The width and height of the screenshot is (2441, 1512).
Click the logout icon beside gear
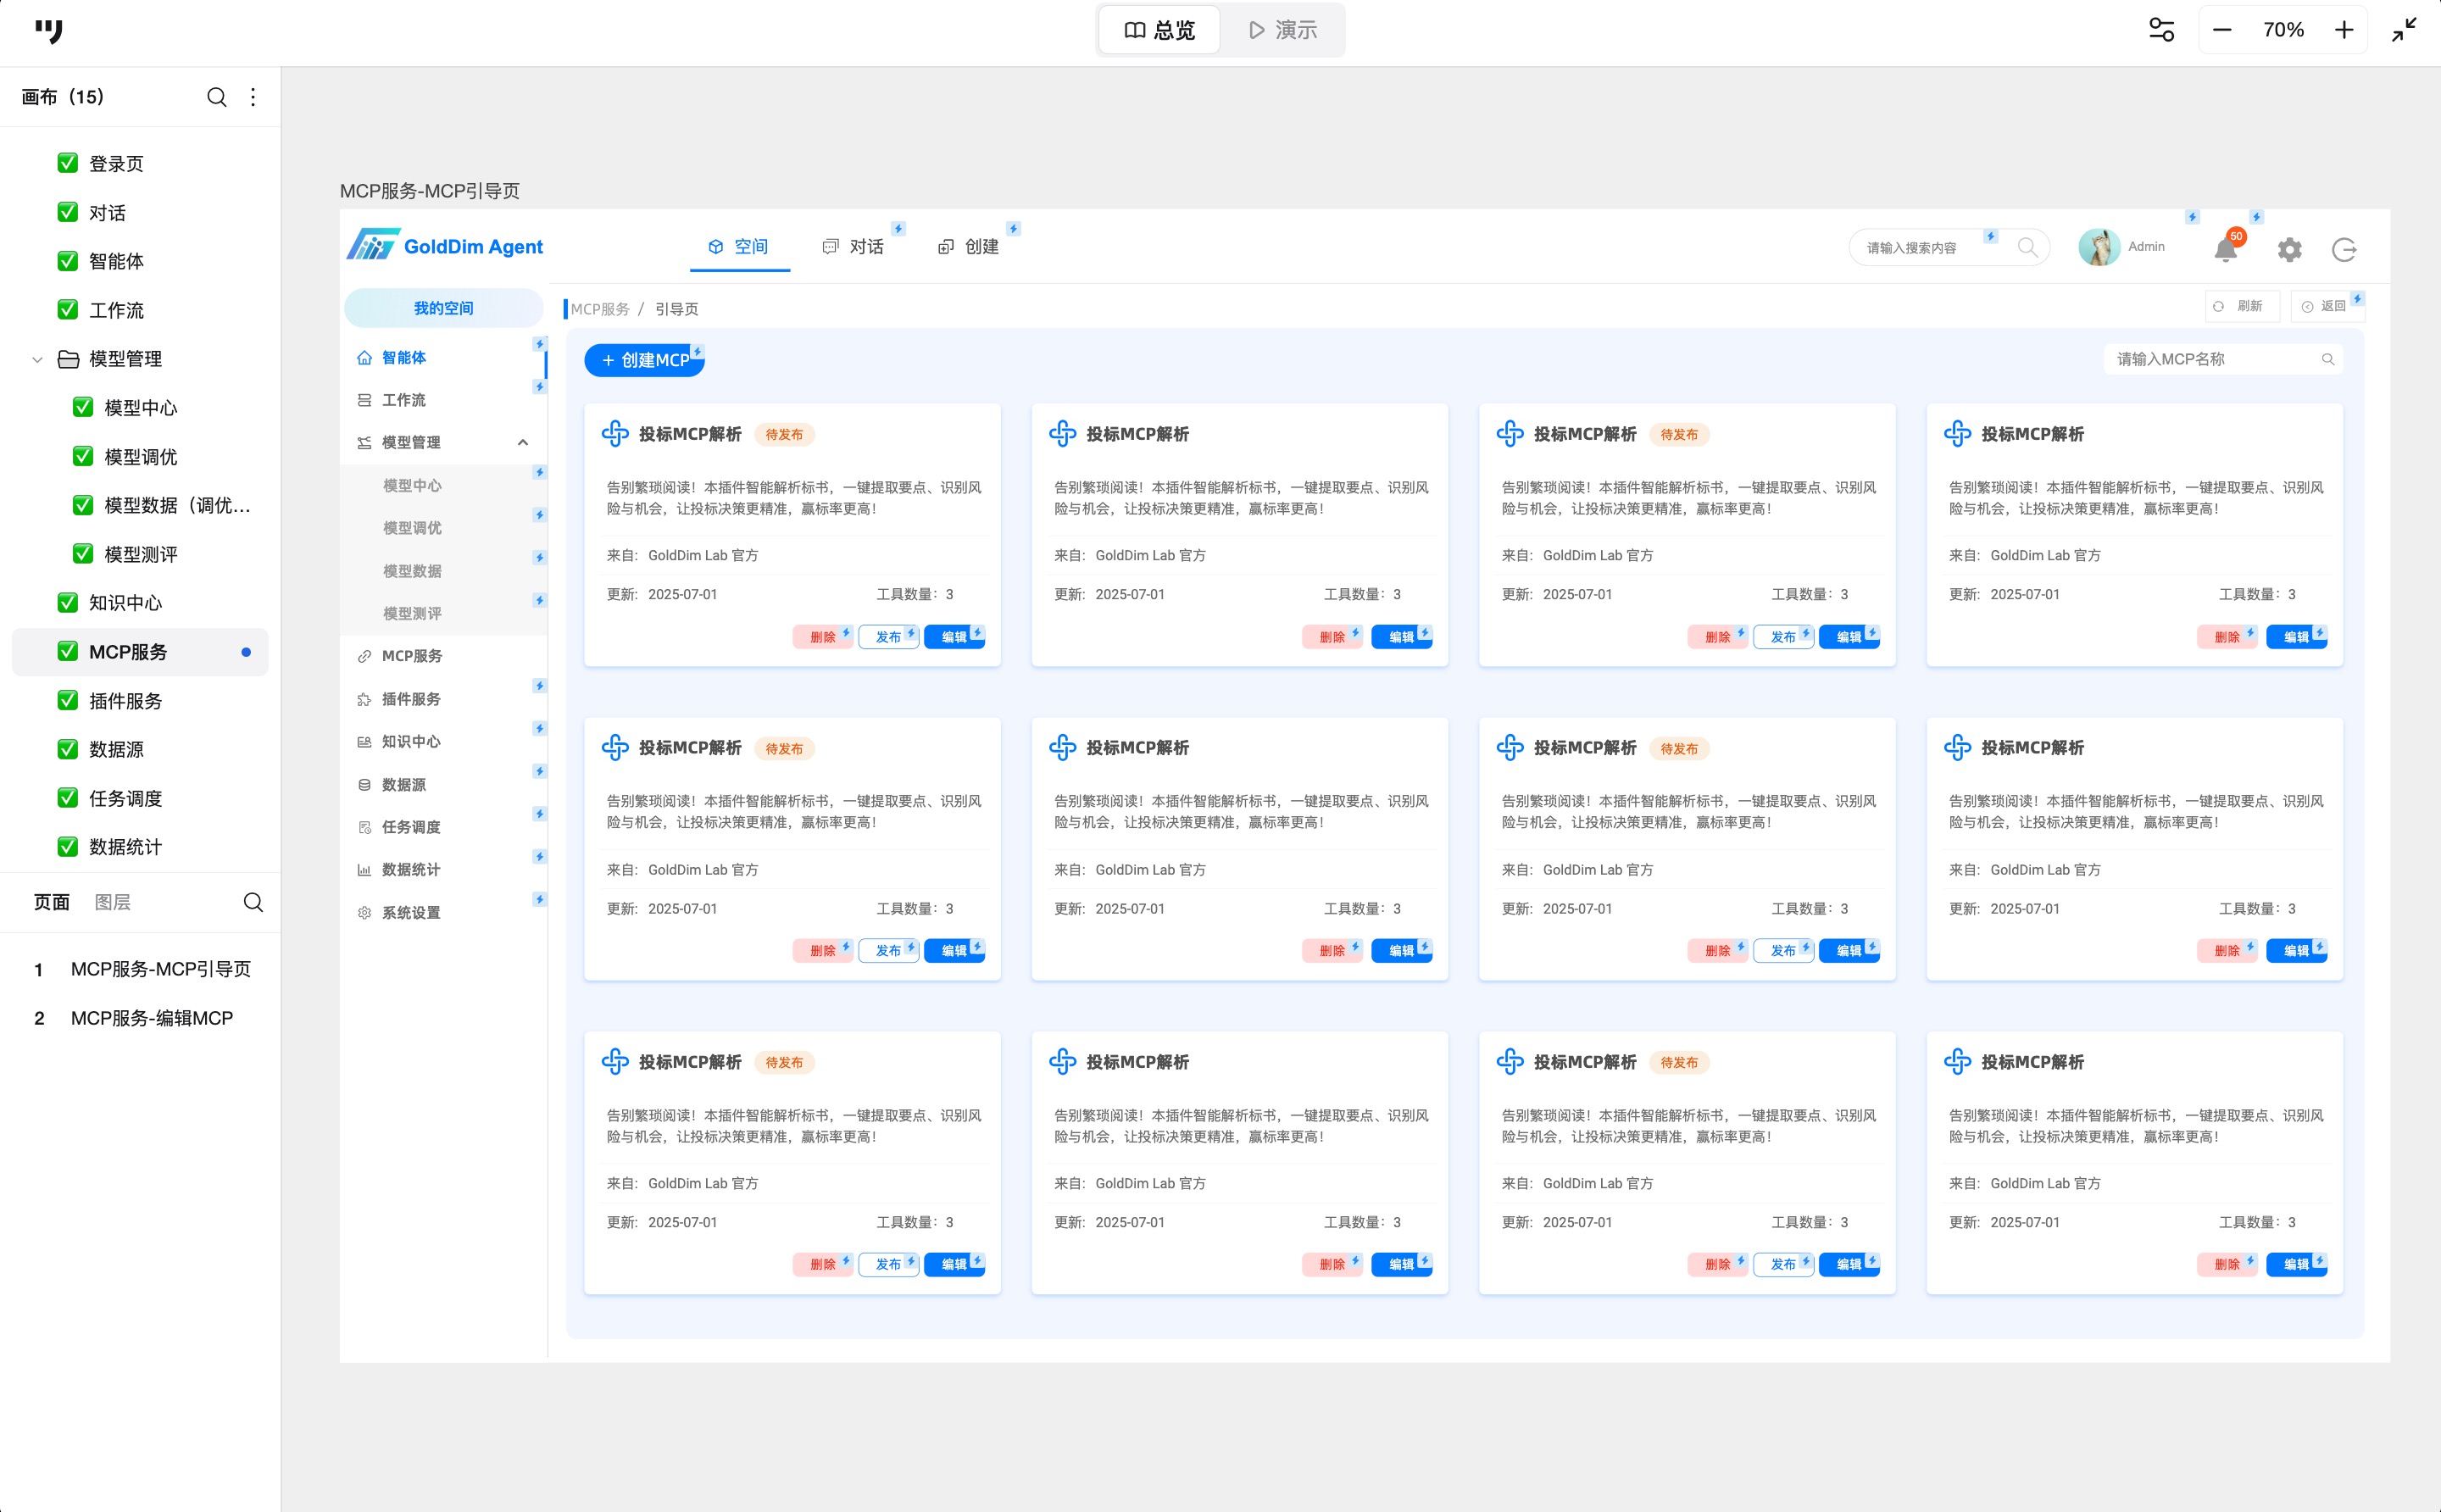2344,249
